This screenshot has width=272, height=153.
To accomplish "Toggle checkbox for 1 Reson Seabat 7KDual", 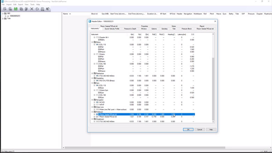I will tap(97, 116).
